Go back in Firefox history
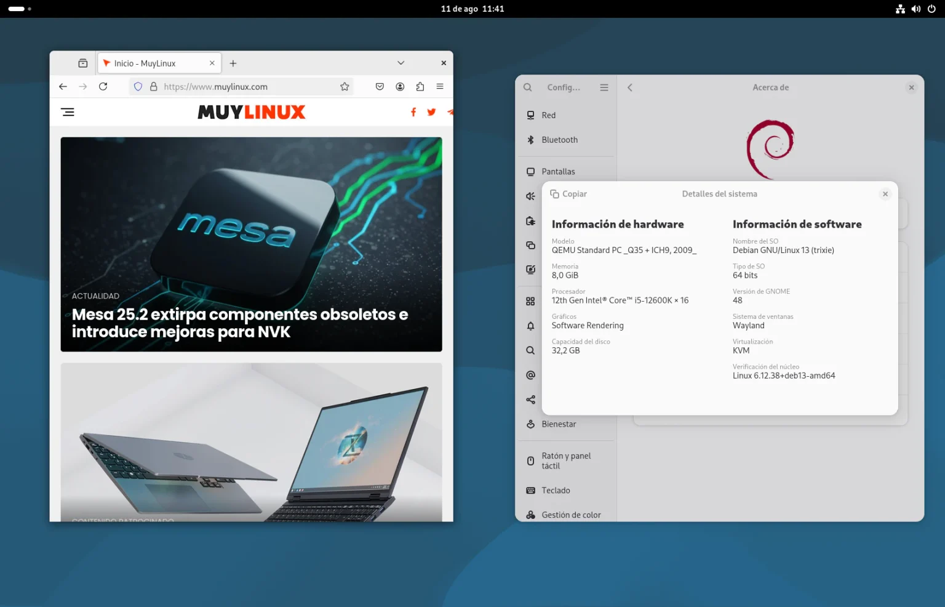The height and width of the screenshot is (607, 945). coord(63,87)
